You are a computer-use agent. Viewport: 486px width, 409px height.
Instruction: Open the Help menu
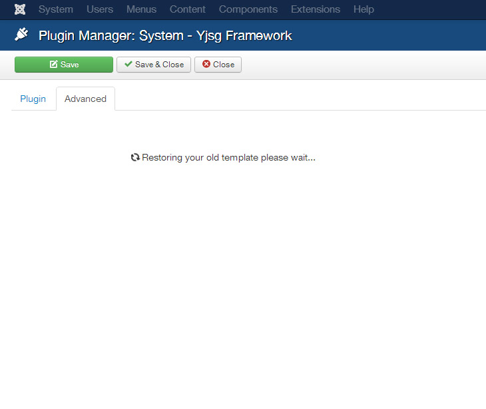pos(364,9)
